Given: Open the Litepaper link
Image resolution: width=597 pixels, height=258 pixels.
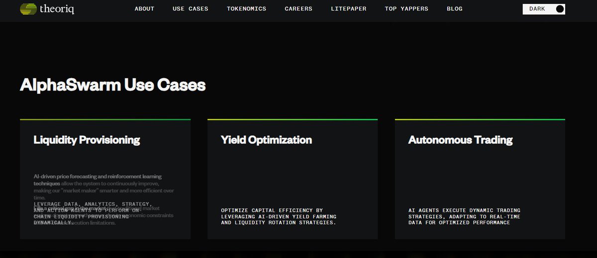Looking at the screenshot, I should coord(349,9).
